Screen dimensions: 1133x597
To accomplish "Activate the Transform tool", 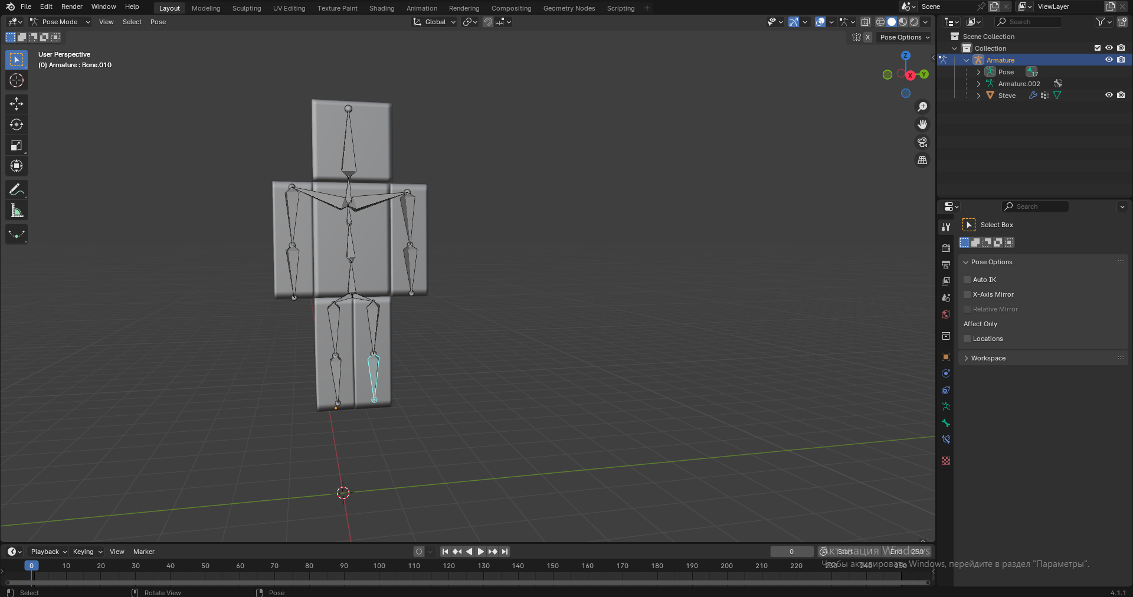I will tap(17, 166).
